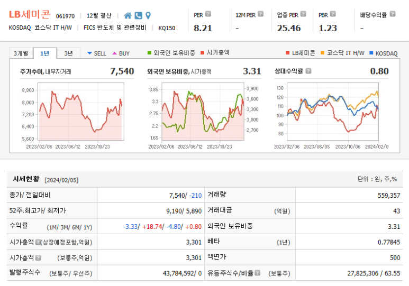Click the stock code 061970

[65, 16]
